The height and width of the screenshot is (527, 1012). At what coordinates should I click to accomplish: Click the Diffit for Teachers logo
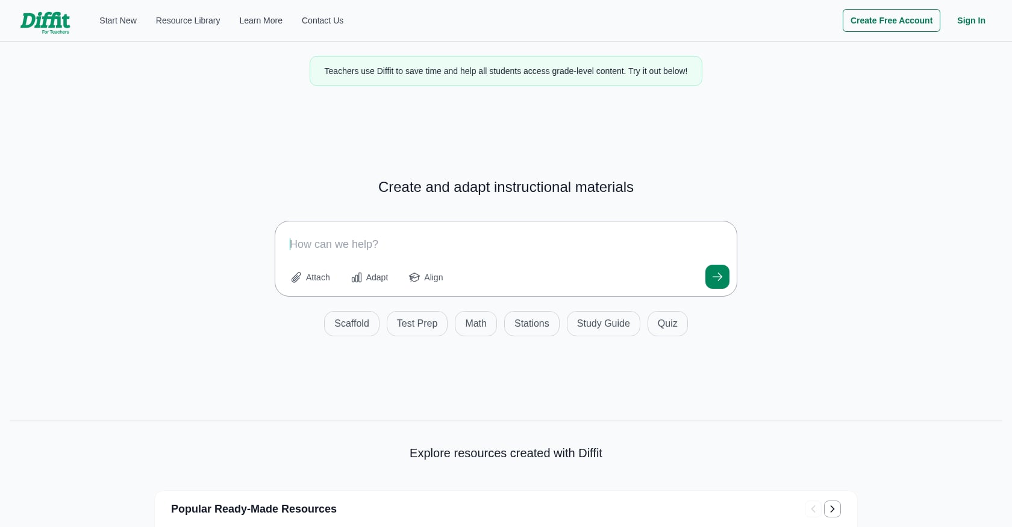coord(45,22)
